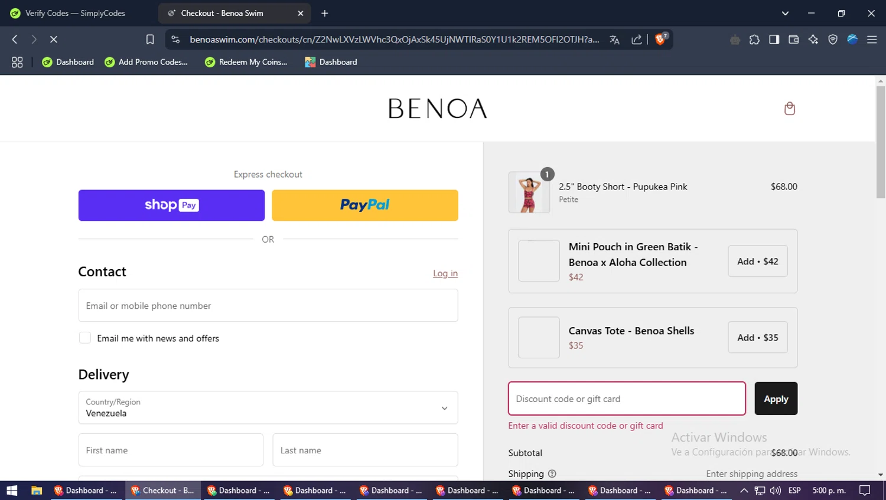Open the Windows Start menu
886x500 pixels.
pos(12,491)
